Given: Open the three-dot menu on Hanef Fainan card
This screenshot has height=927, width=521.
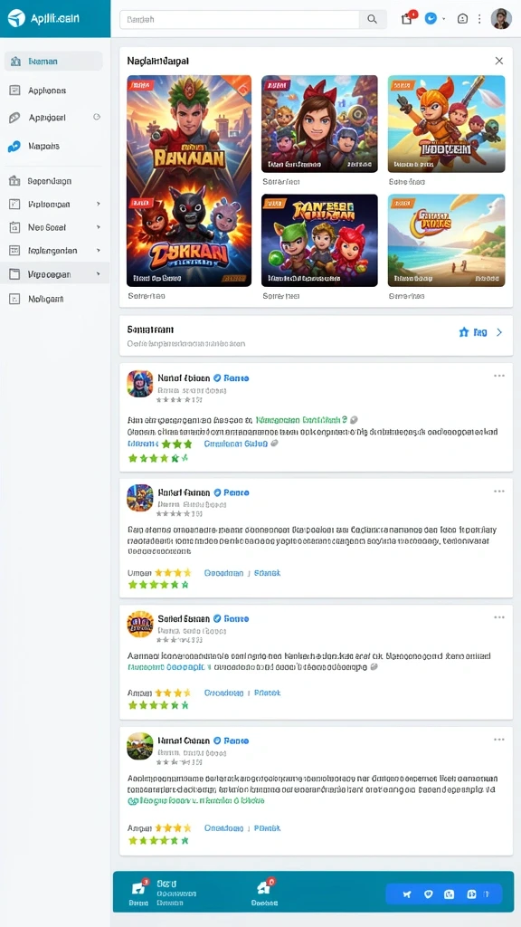Looking at the screenshot, I should tap(499, 492).
